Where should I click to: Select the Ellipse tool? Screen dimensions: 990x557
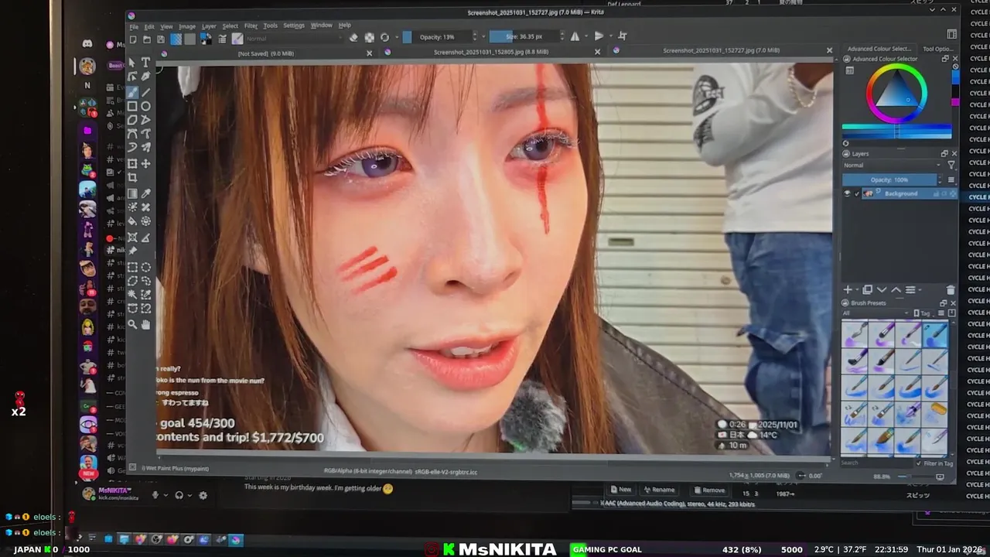tap(145, 106)
